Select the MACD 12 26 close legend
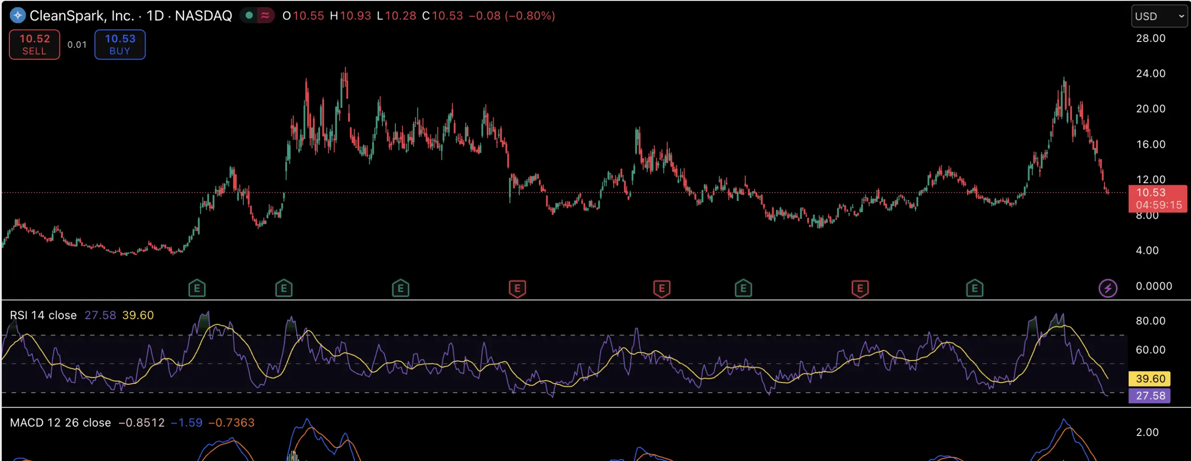The height and width of the screenshot is (461, 1191). (60, 423)
